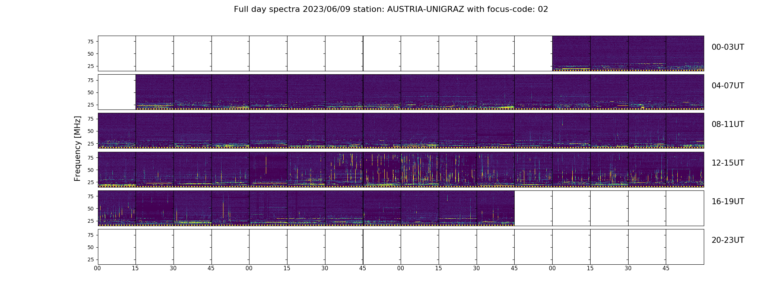The width and height of the screenshot is (782, 297).
Task: Click the first spectrogram panel in the 08-11UT row
Action: coord(117,131)
